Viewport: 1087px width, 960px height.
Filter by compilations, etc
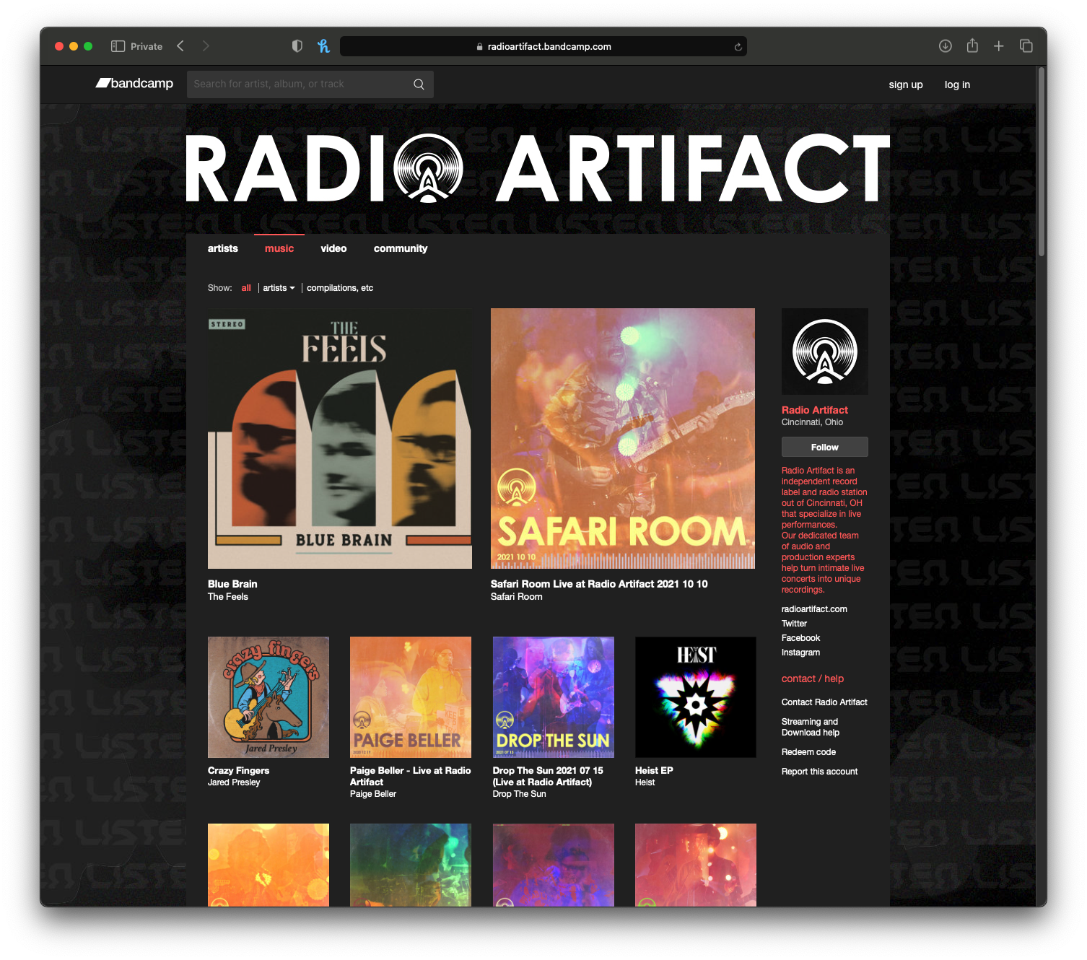pos(340,288)
